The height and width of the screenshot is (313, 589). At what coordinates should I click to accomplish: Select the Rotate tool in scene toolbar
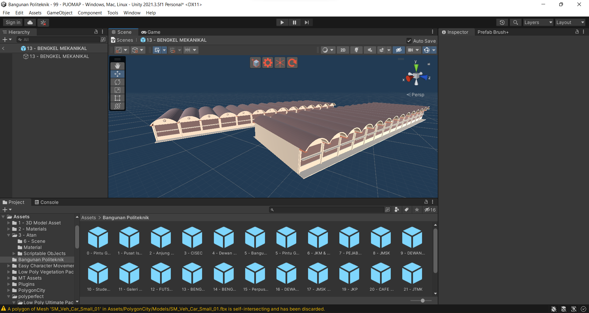coord(117,82)
